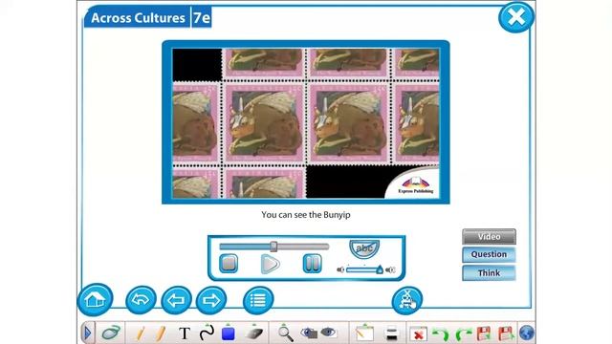Select the eraser tool
612x344 pixels.
[254, 333]
